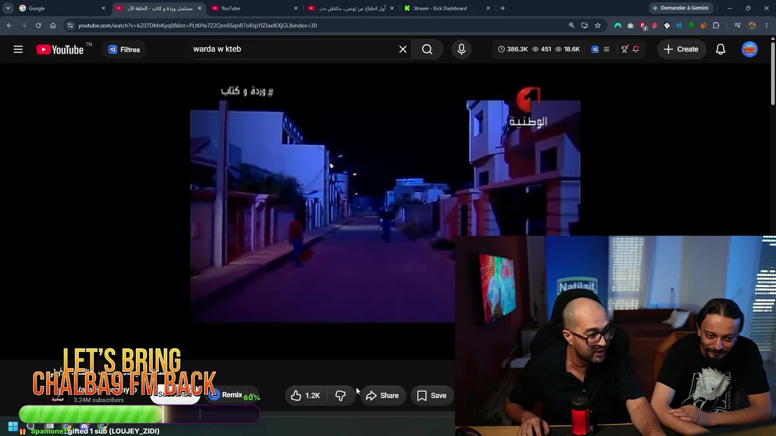Close the Google tab

pyautogui.click(x=103, y=8)
